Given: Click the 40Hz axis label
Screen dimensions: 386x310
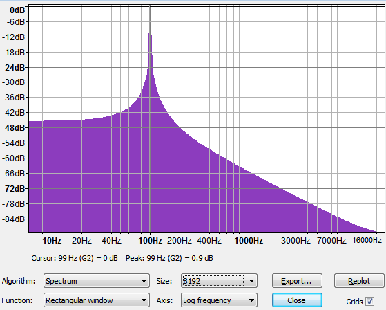Looking at the screenshot, I should tap(111, 240).
